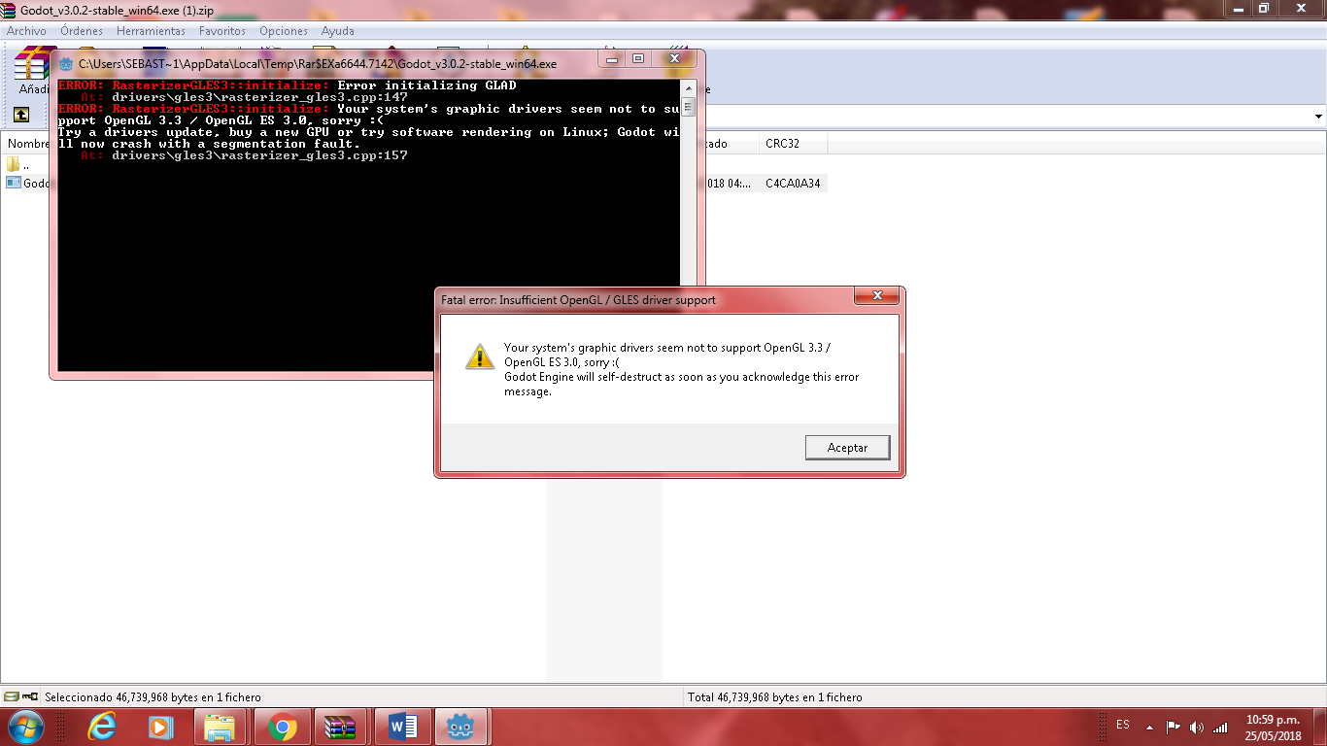
Task: Click the Action Center flag icon
Action: [x=1173, y=727]
